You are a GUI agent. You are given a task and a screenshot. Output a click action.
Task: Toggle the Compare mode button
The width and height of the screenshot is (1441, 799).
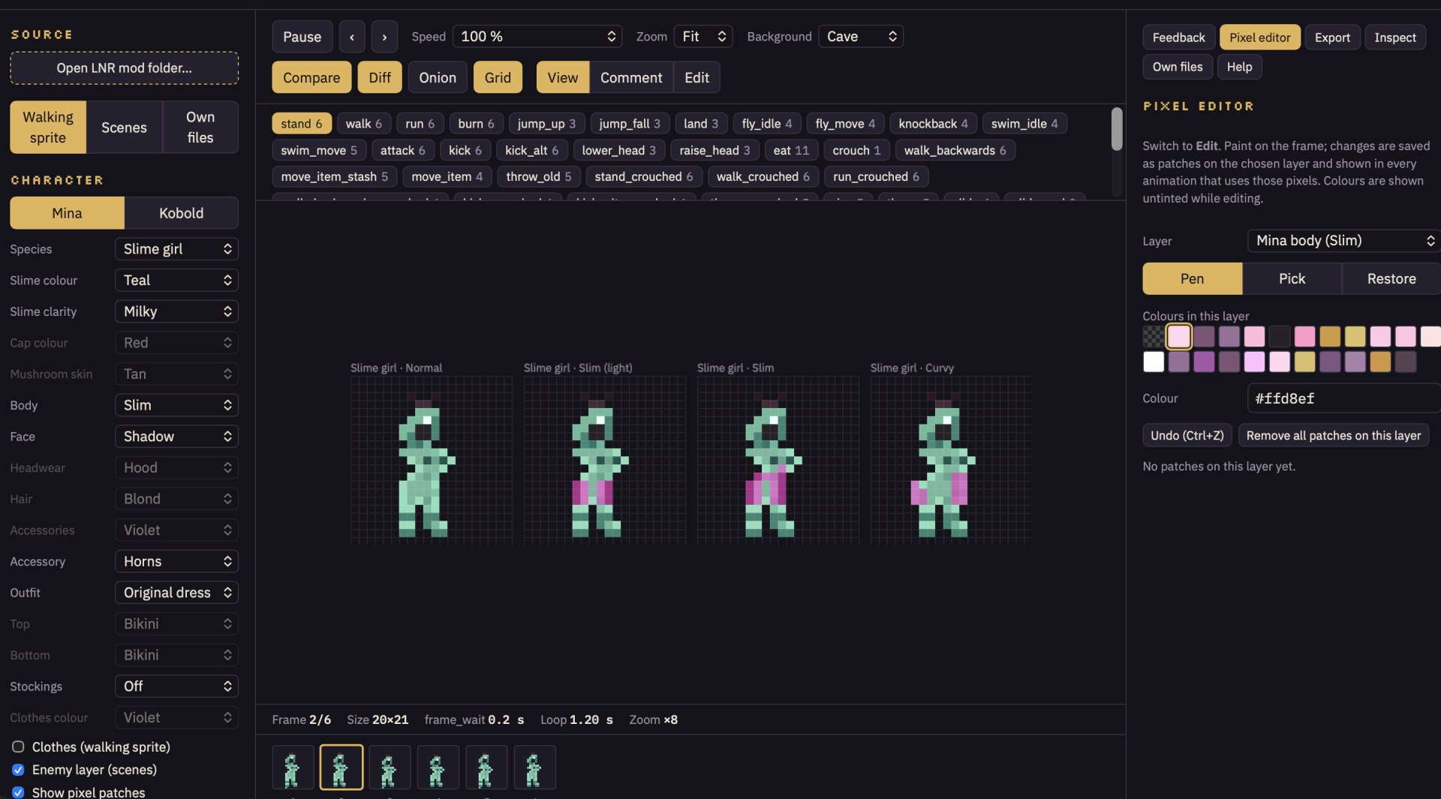(311, 77)
